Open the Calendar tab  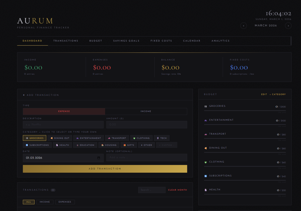192,41
